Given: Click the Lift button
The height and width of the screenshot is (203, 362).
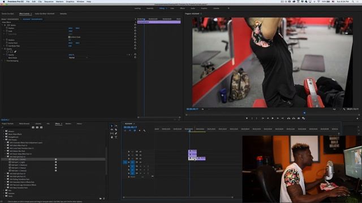Looking at the screenshot, I should click(288, 118).
